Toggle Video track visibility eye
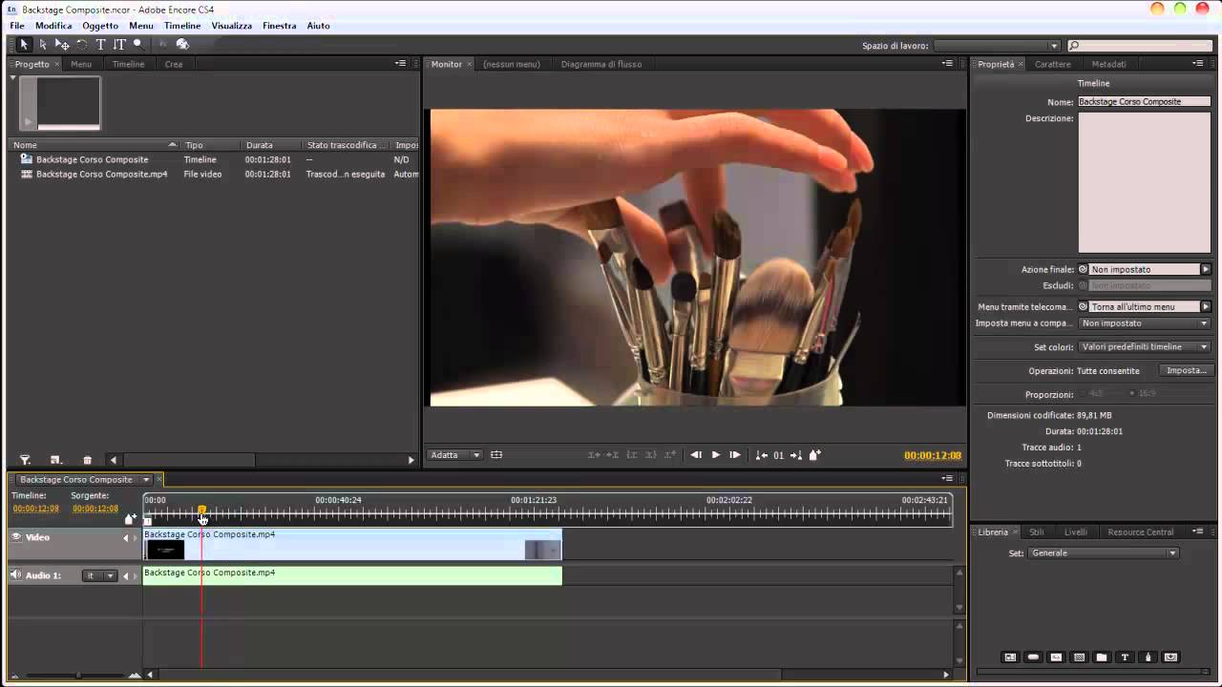This screenshot has width=1222, height=687. (x=16, y=537)
